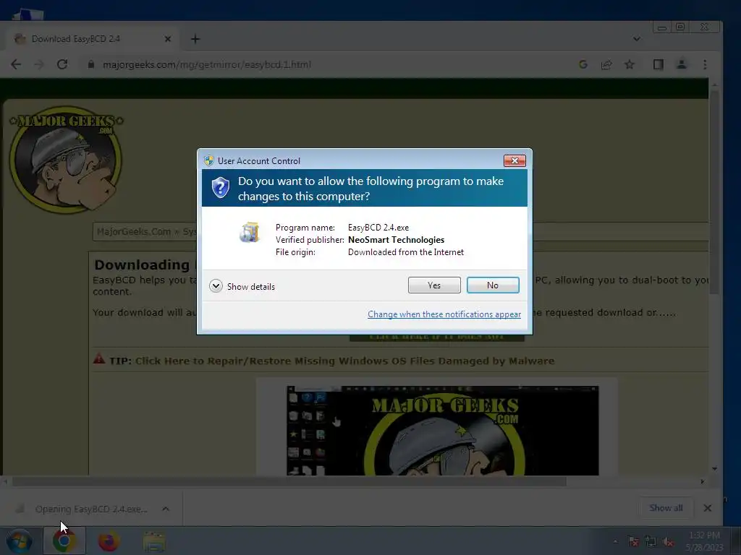Close the User Account Control dialog
Image resolution: width=741 pixels, height=555 pixels.
pyautogui.click(x=515, y=161)
